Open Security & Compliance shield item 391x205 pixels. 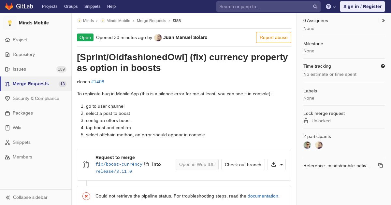[x=36, y=98]
